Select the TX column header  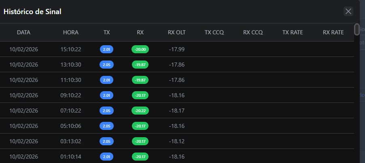pos(106,32)
